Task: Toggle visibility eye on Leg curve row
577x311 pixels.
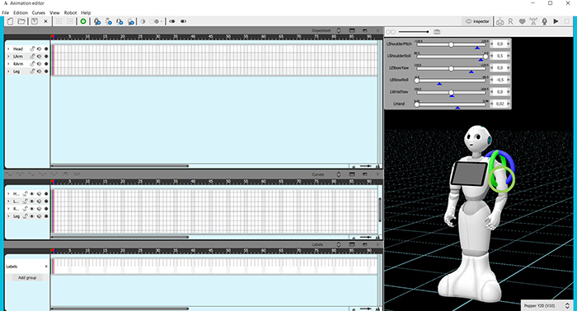Action: [32, 216]
